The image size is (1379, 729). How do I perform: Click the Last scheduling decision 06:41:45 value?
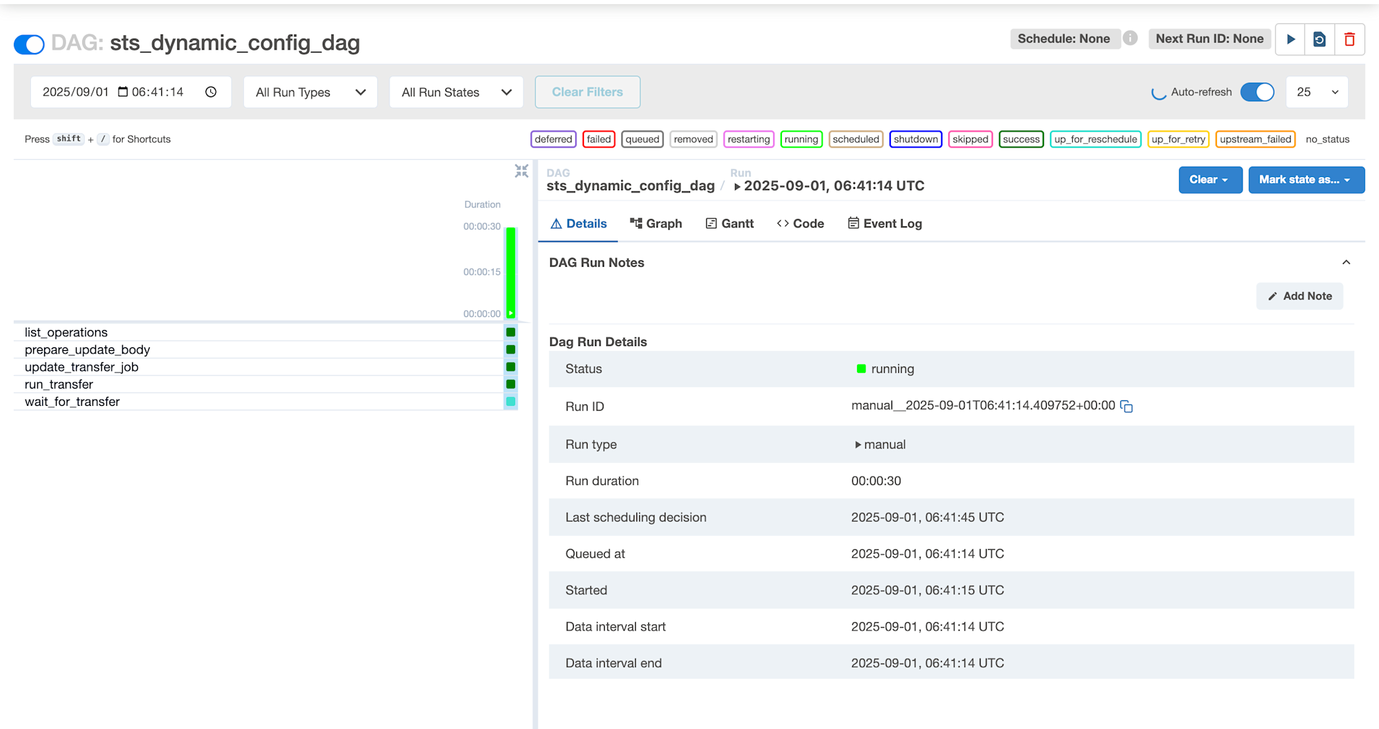click(x=927, y=517)
